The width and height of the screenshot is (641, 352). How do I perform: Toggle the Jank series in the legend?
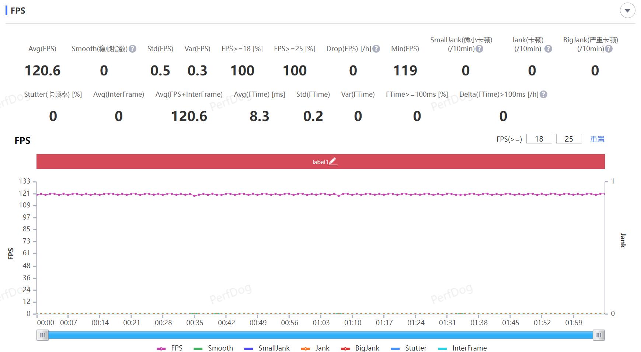(x=315, y=348)
